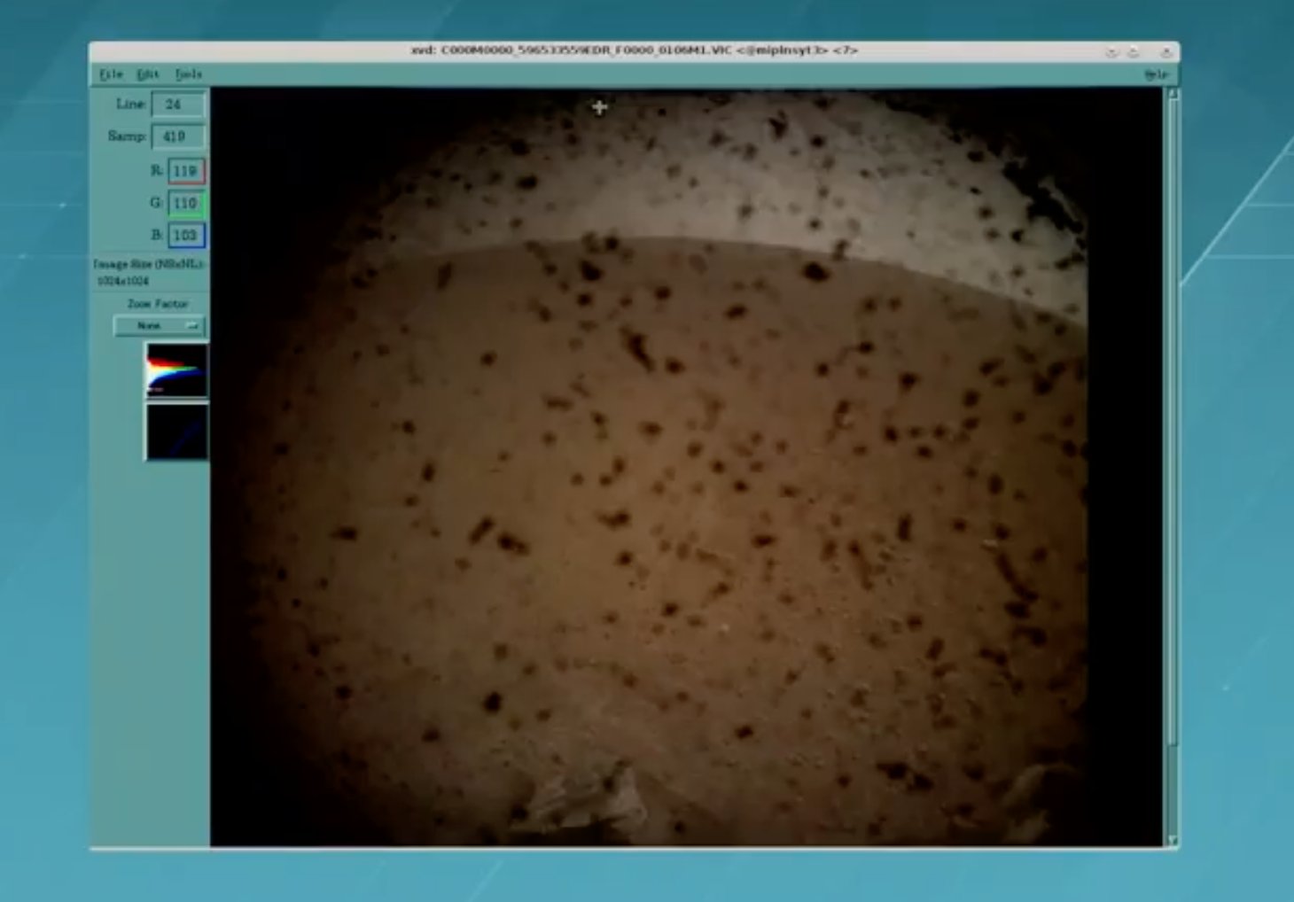This screenshot has height=902, width=1294.
Task: Select the blue B value box
Action: 186,235
